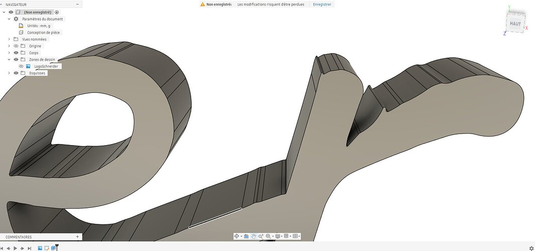Viewport: 535px width, 251px height.
Task: Show the hidden LogoSchneider canvas
Action: point(21,66)
